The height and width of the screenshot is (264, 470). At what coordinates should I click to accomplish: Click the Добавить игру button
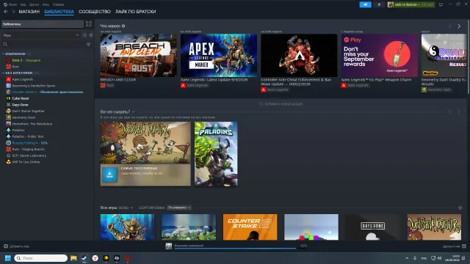point(16,246)
